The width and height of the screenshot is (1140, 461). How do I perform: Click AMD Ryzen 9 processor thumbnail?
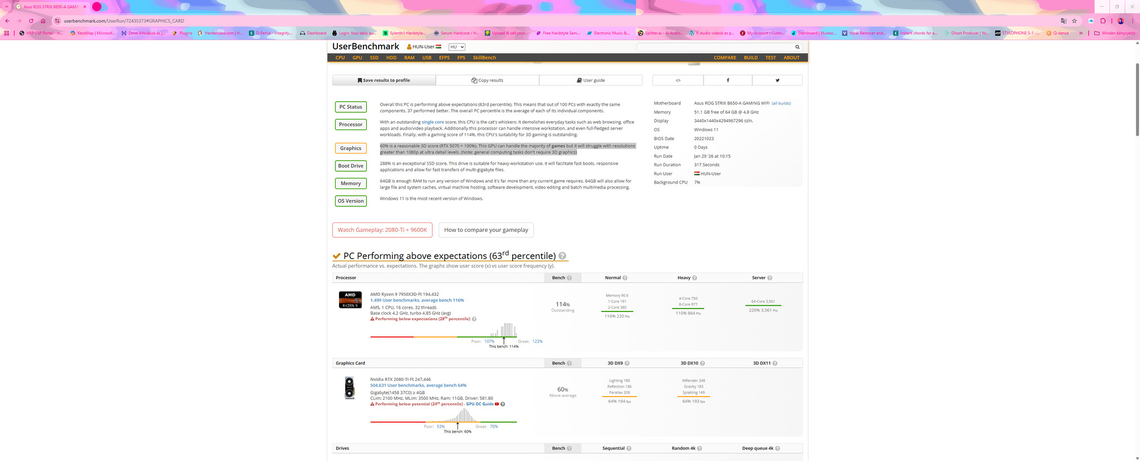tap(350, 300)
